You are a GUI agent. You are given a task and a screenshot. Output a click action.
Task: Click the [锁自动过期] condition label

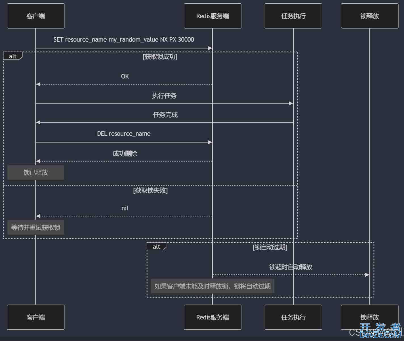point(270,247)
